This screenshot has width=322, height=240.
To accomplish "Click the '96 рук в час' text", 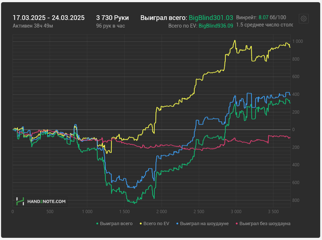I will point(110,26).
